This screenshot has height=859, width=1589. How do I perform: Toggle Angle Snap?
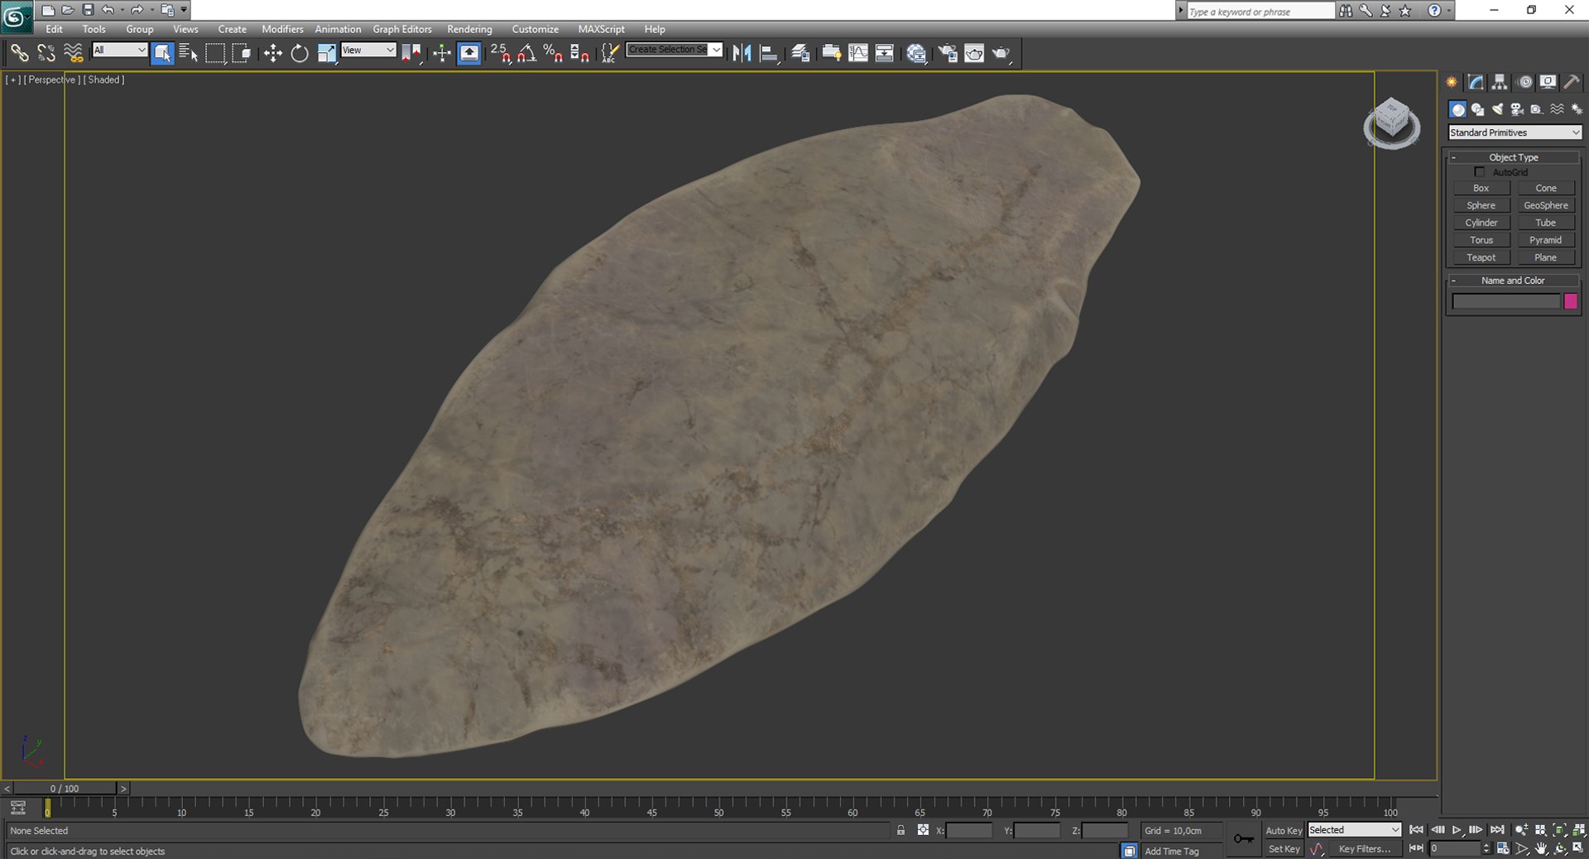(x=526, y=53)
